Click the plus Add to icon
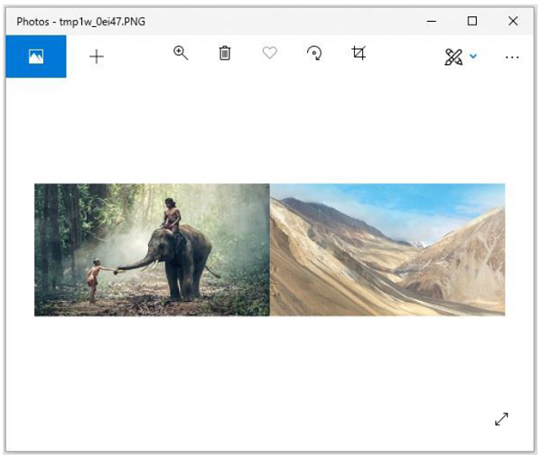The image size is (542, 460). click(97, 56)
